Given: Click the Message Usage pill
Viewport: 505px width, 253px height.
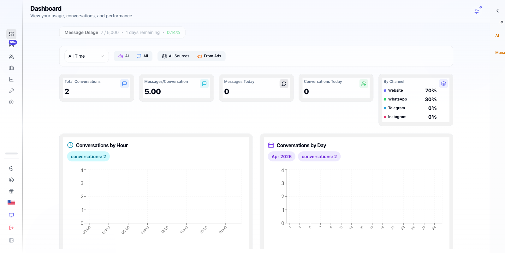Looking at the screenshot, I should pyautogui.click(x=122, y=32).
